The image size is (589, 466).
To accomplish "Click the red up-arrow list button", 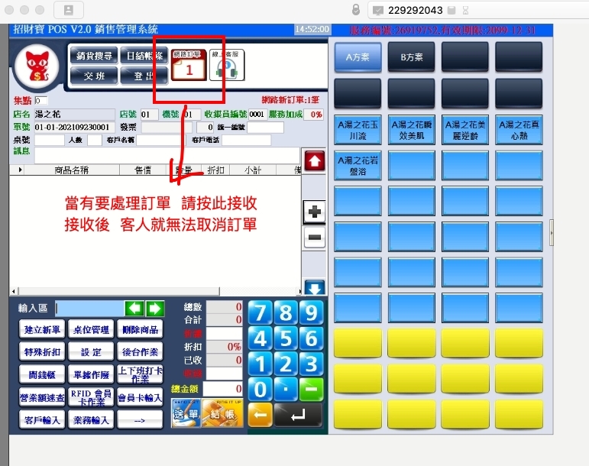I will coord(315,161).
